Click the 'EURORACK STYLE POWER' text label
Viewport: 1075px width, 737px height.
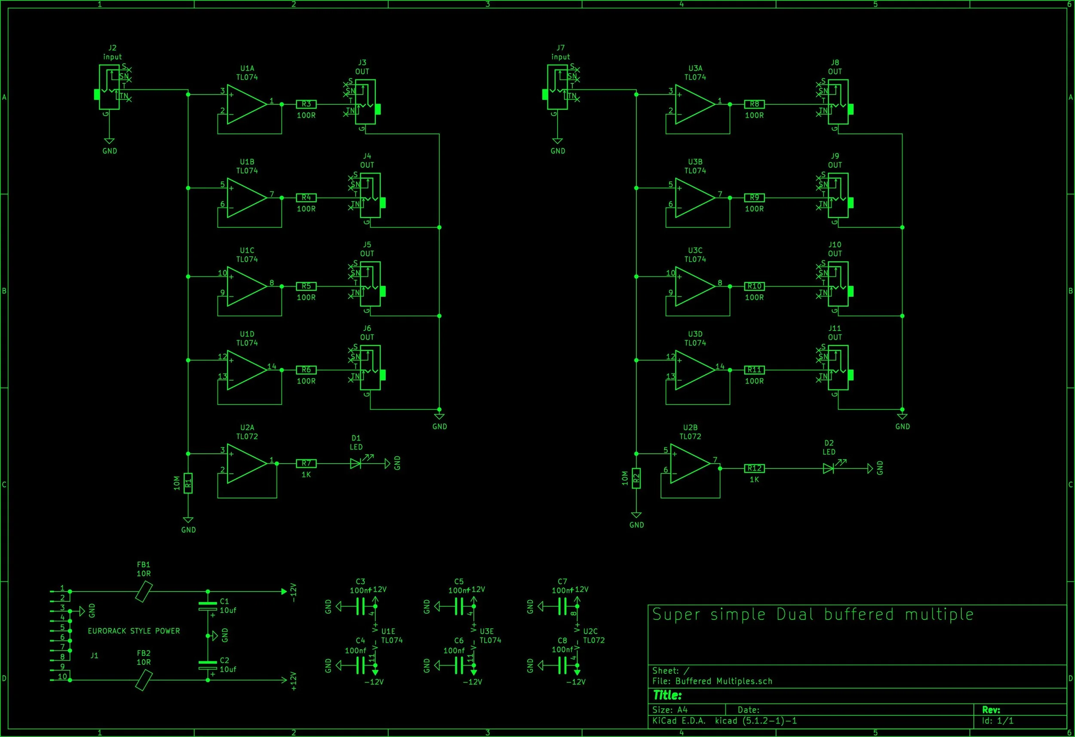(134, 631)
